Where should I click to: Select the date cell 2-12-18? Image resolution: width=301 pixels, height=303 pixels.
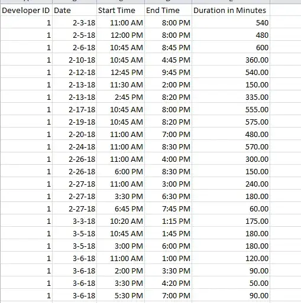coord(75,72)
